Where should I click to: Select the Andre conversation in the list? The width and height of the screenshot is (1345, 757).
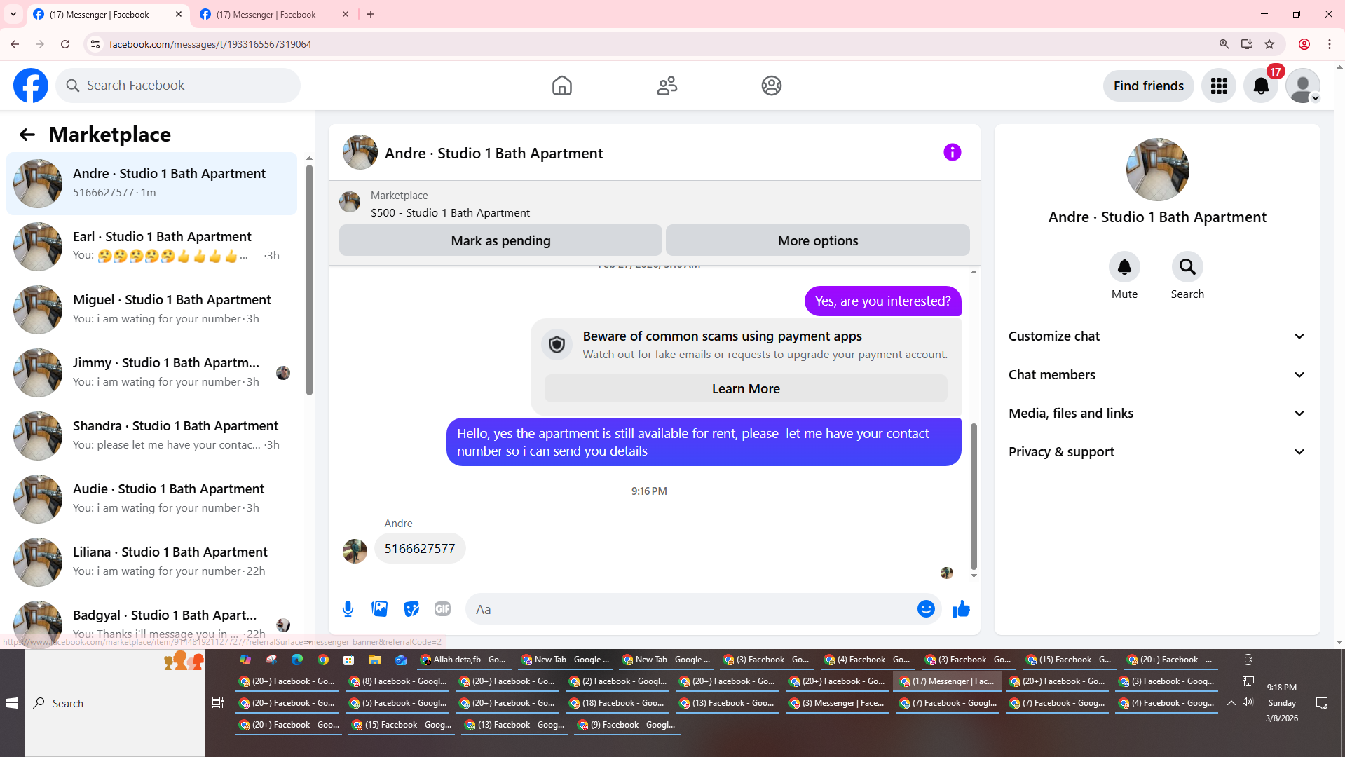coord(152,184)
